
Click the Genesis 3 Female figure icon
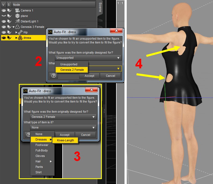(17, 27)
